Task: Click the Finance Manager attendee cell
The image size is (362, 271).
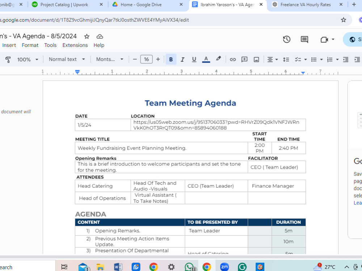Action: (x=277, y=186)
